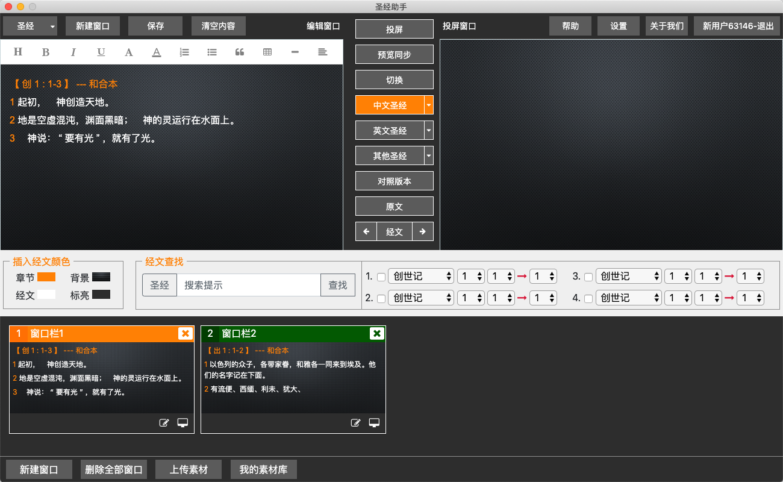
Task: Open the 帮助 help menu
Action: point(570,27)
